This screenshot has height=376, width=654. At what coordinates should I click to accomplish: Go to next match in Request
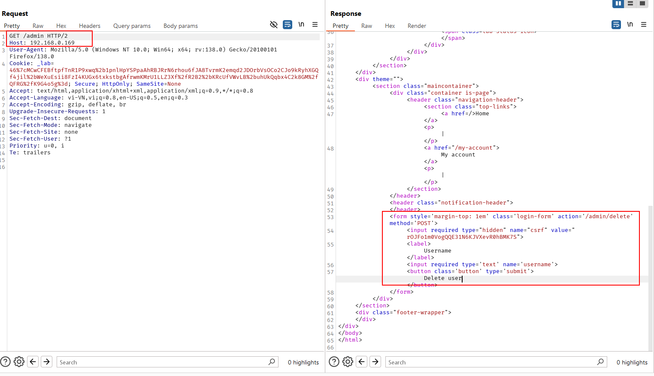pyautogui.click(x=47, y=362)
